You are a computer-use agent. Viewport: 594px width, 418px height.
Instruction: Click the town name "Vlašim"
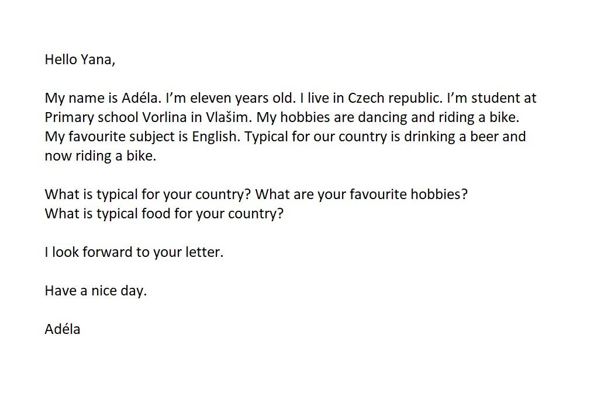click(229, 117)
